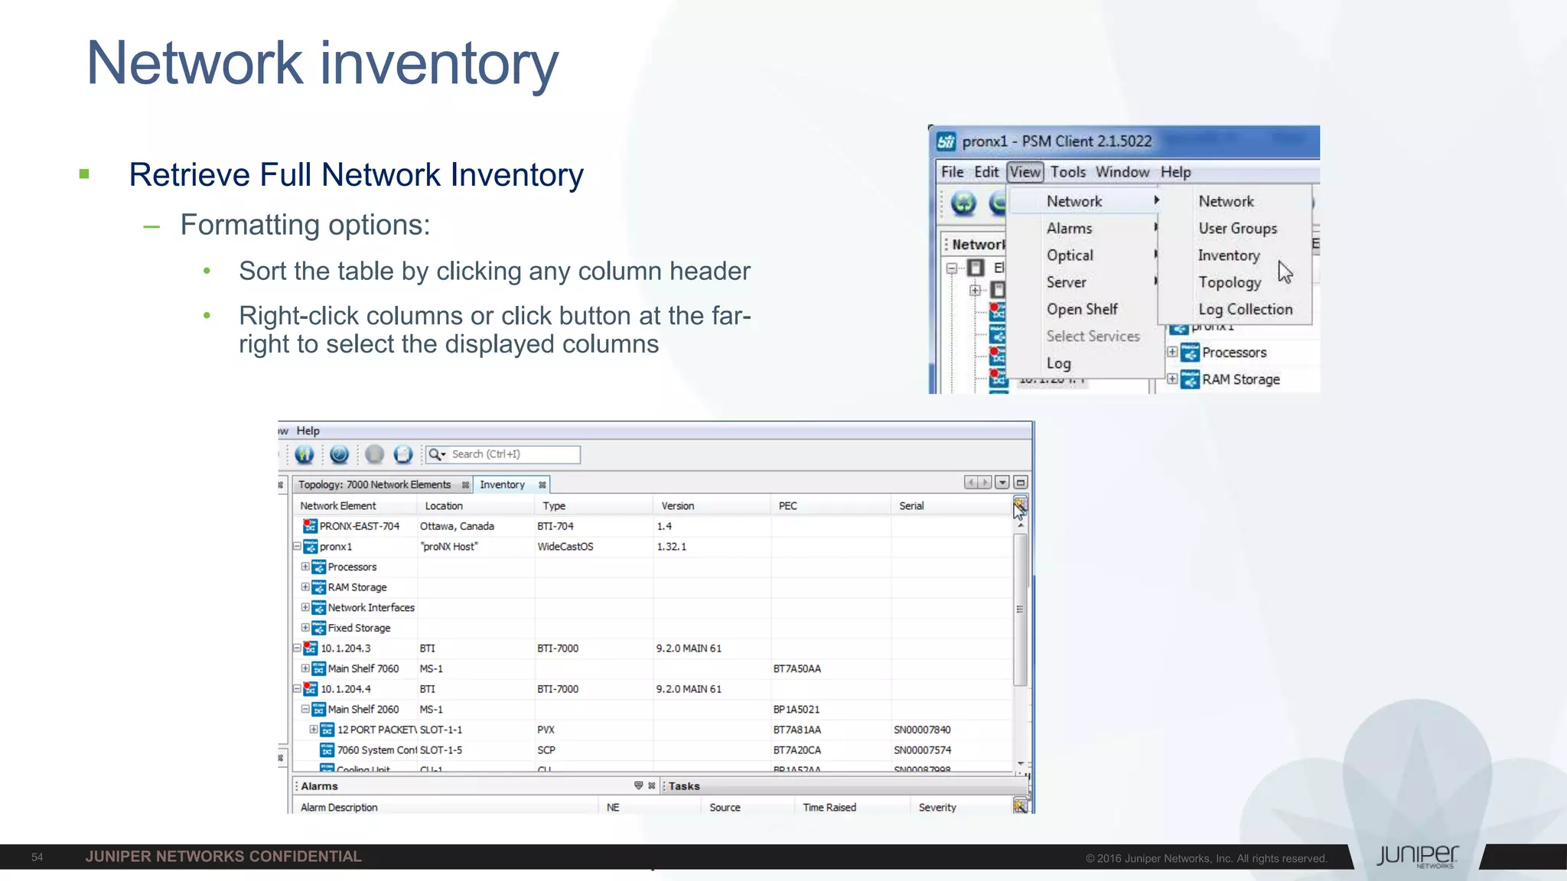Collapse the 10.1.204.3 node

(297, 649)
